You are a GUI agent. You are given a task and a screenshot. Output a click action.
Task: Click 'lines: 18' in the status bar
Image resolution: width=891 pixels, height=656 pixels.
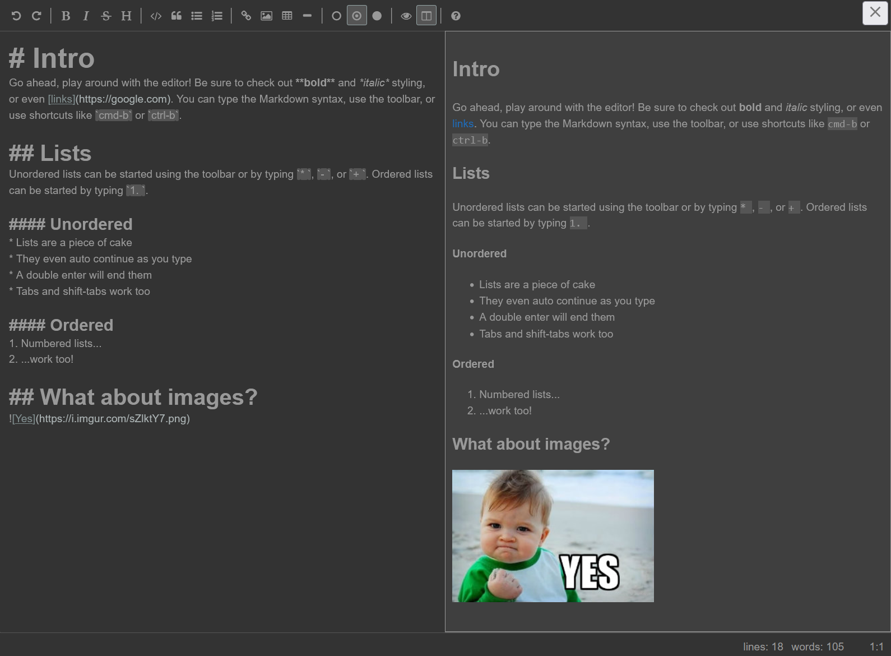click(763, 646)
